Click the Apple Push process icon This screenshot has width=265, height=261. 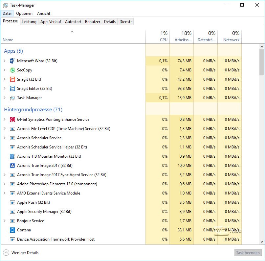pyautogui.click(x=12, y=202)
